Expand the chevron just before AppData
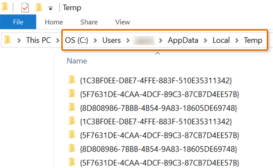Screen dimensions: 273x168 (161, 41)
